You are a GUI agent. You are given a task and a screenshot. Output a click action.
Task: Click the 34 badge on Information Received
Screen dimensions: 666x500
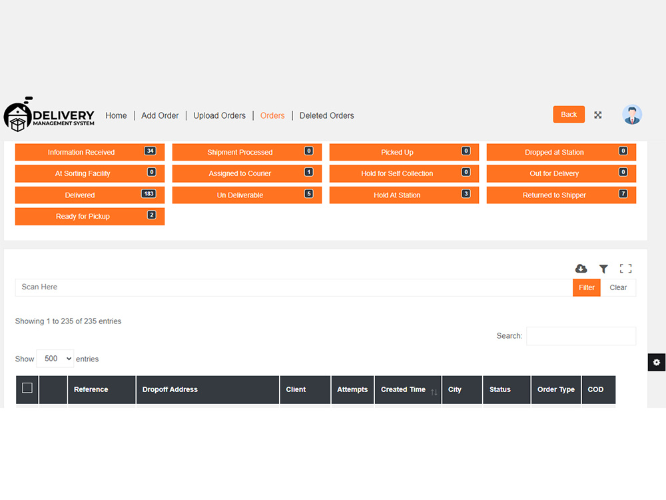[150, 151]
